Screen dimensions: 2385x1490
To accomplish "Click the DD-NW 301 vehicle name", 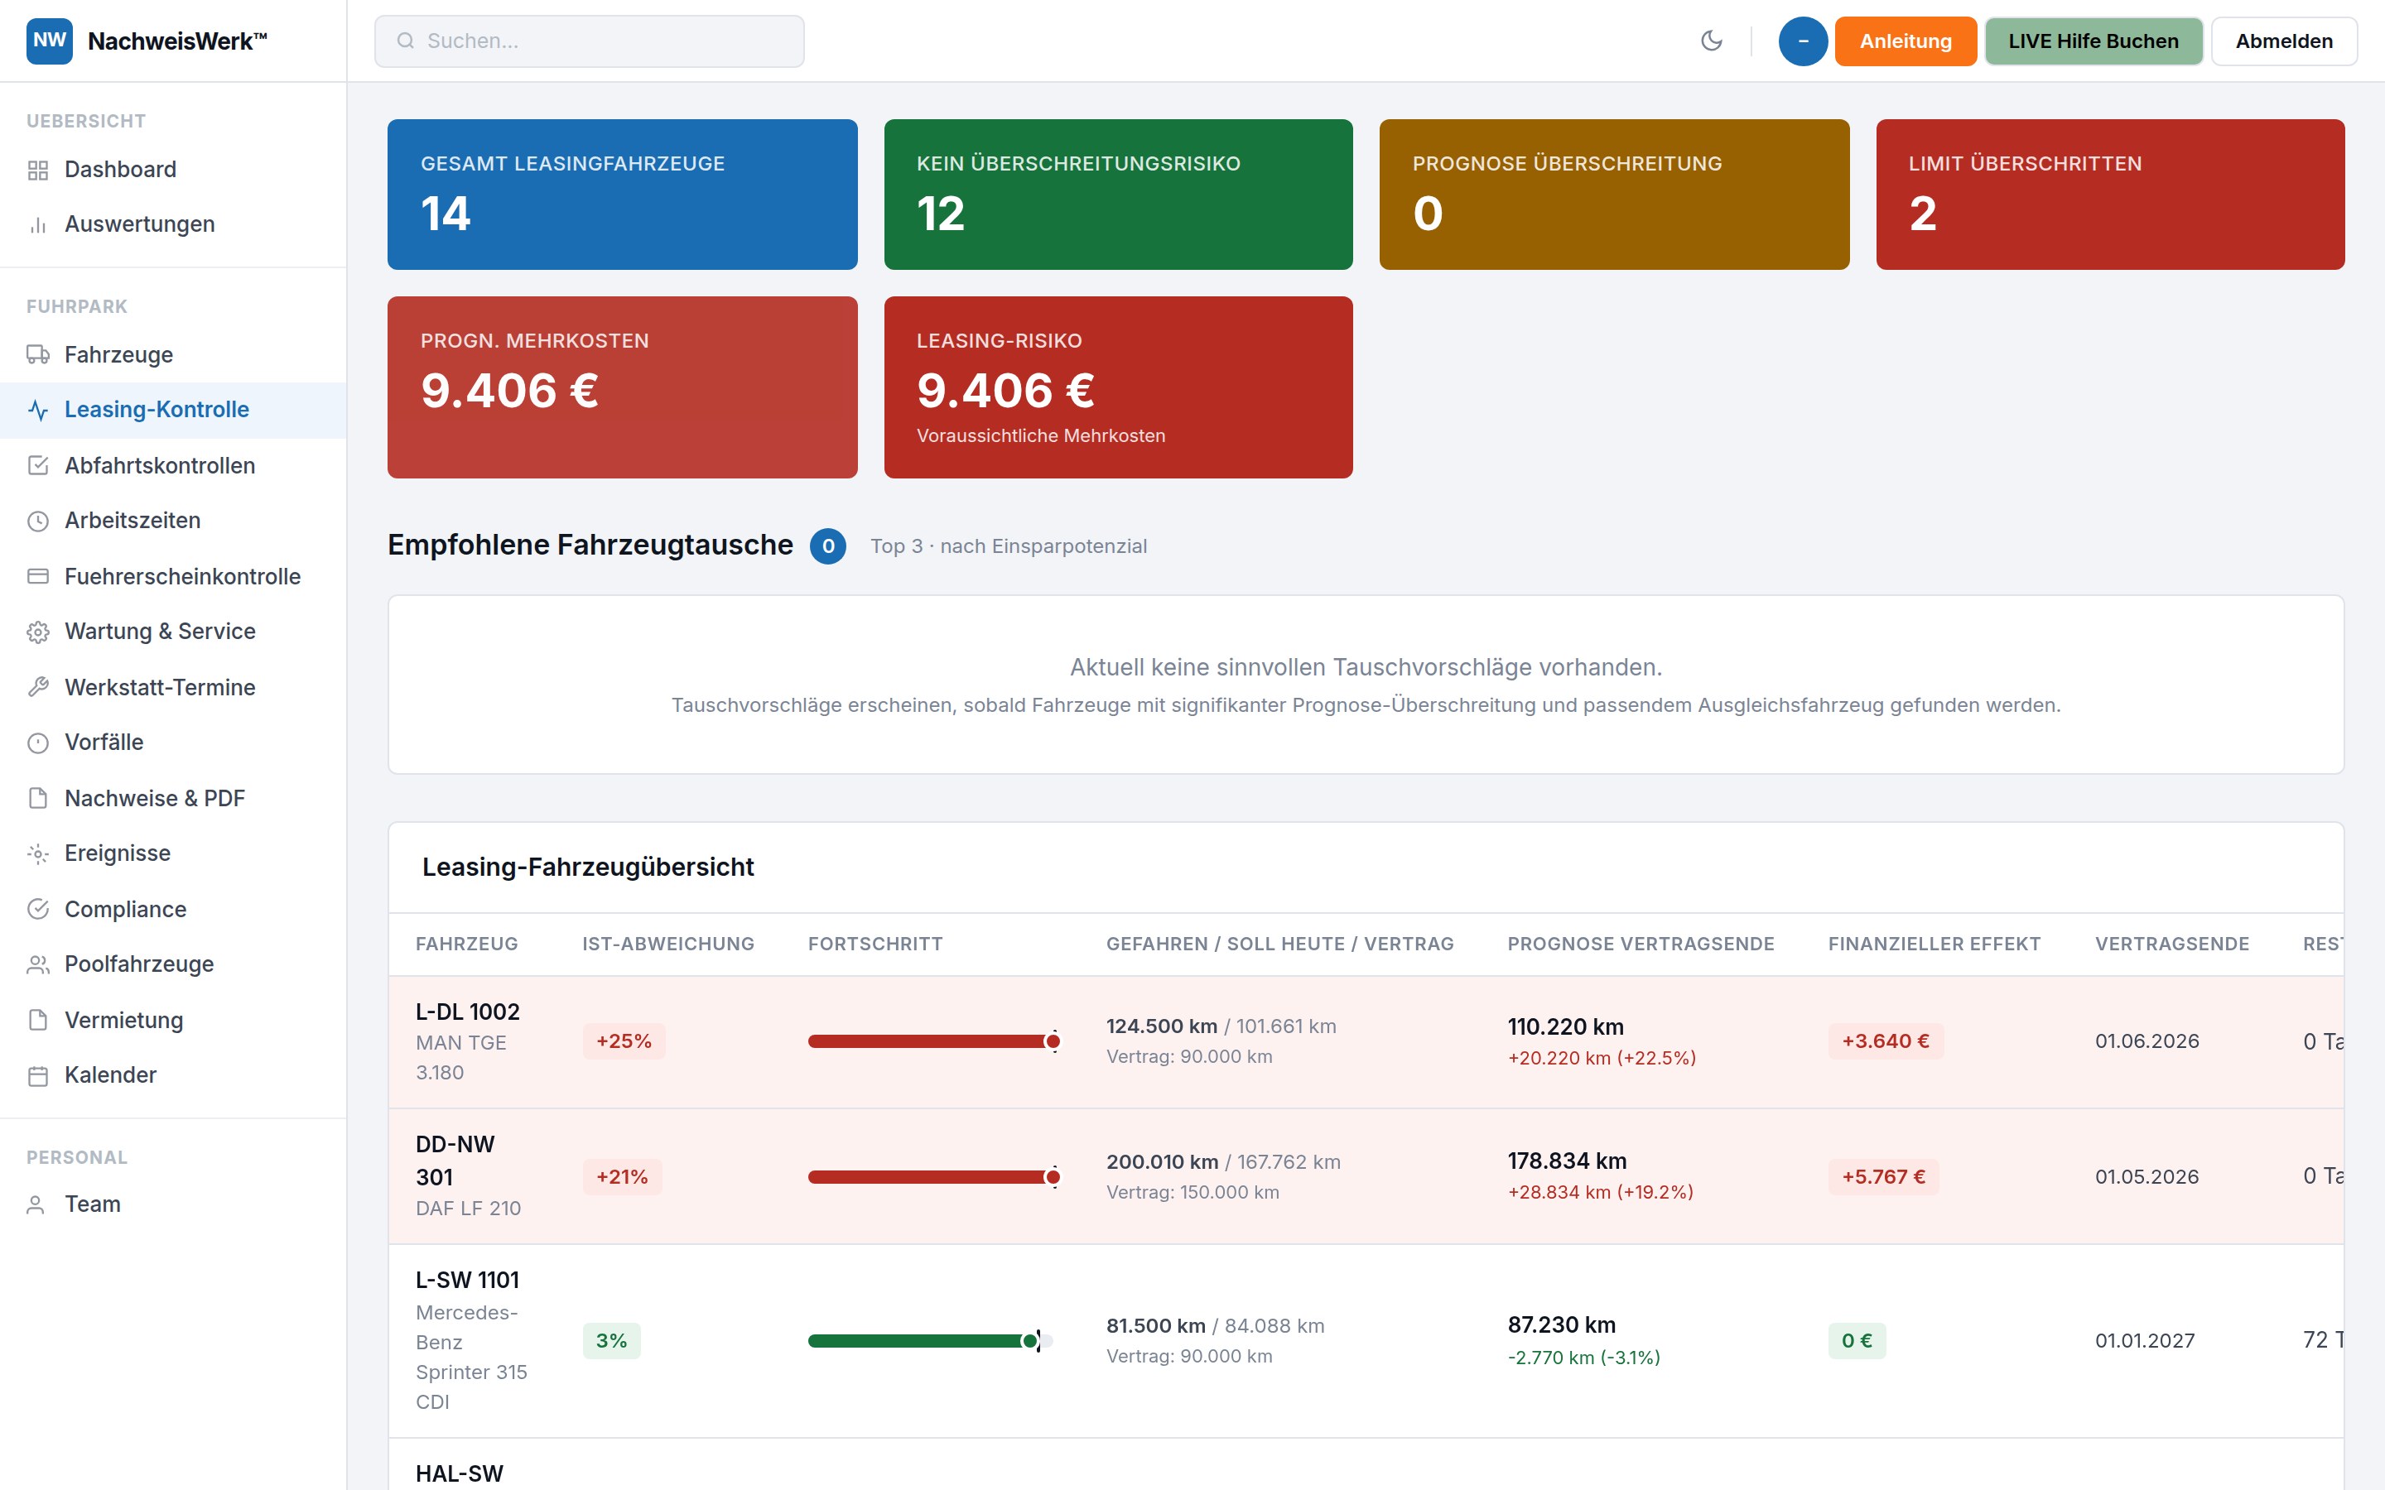I will [x=455, y=1161].
